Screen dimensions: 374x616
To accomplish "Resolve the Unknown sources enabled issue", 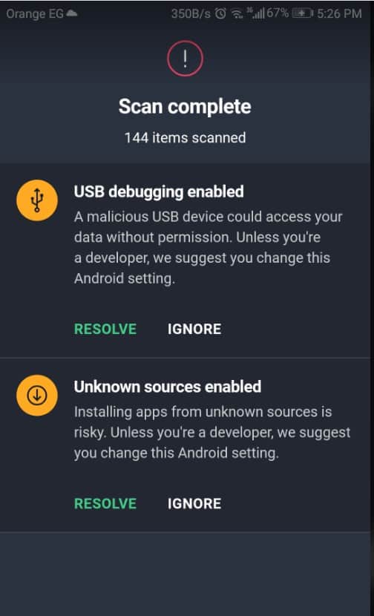I will 105,504.
